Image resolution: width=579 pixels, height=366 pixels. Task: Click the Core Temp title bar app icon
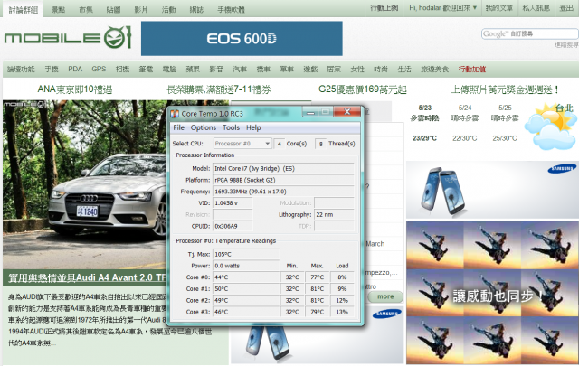[x=175, y=114]
